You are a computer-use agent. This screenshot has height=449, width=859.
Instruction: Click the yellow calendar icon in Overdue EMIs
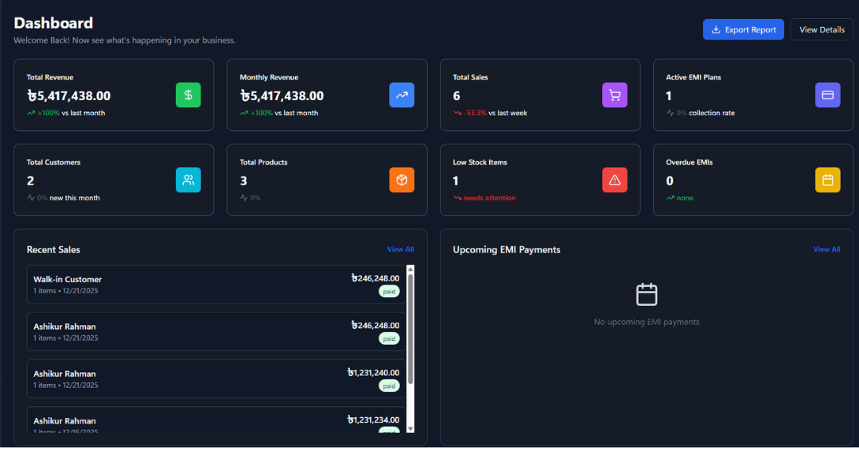click(828, 180)
